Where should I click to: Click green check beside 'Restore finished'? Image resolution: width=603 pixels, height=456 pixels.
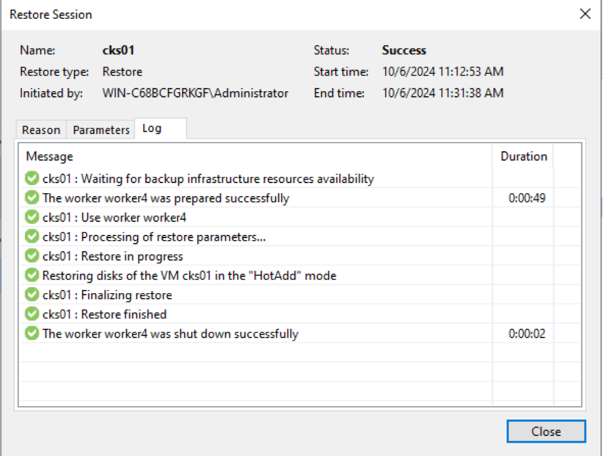coord(32,315)
